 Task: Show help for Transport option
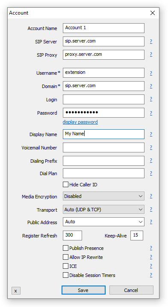pyautogui.click(x=151, y=210)
